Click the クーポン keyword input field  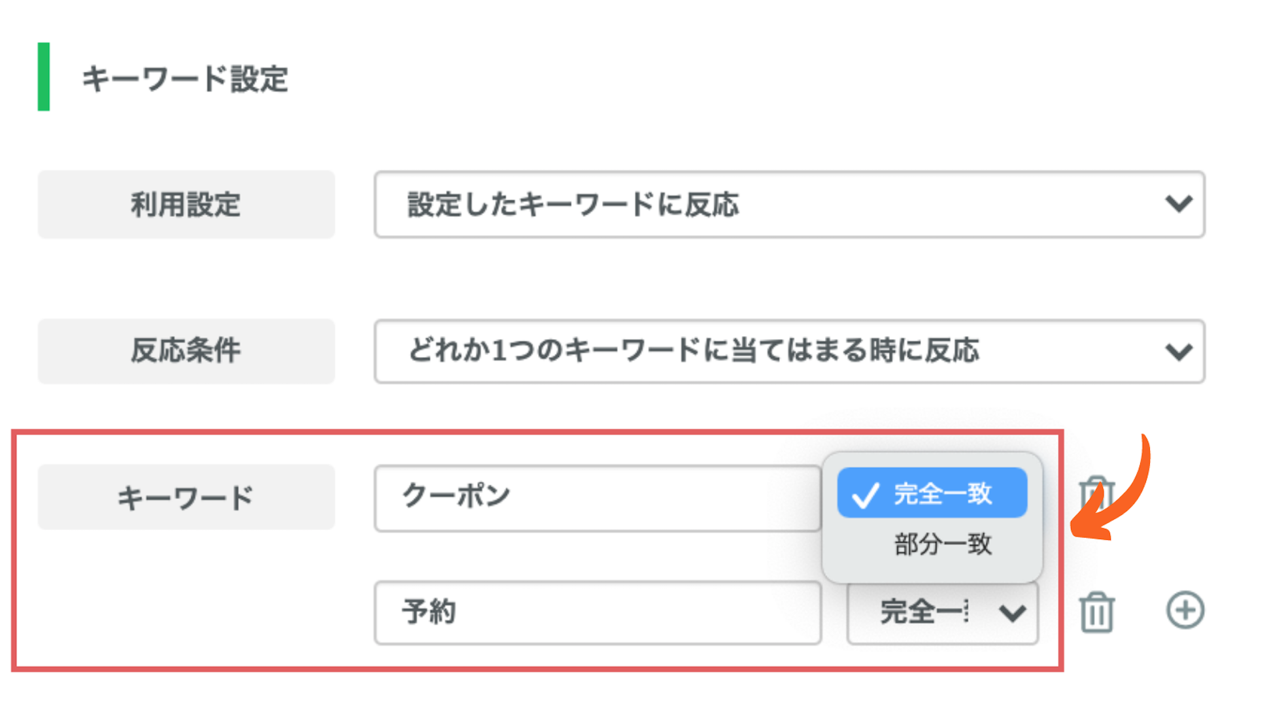pyautogui.click(x=598, y=498)
